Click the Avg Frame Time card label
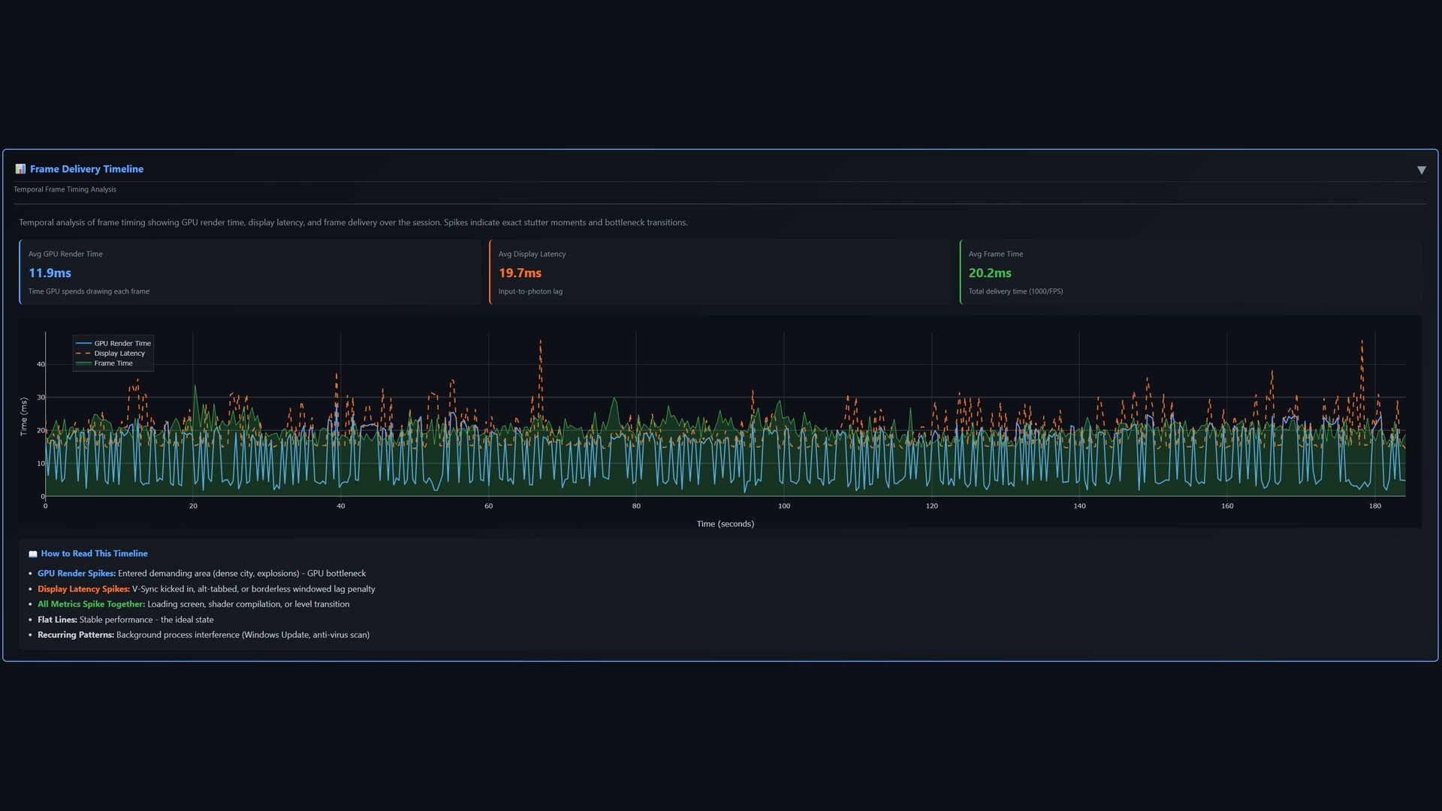Viewport: 1442px width, 811px height. pyautogui.click(x=995, y=254)
